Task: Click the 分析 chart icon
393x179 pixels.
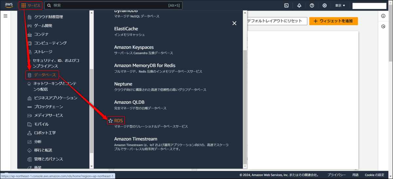Action: [29, 142]
